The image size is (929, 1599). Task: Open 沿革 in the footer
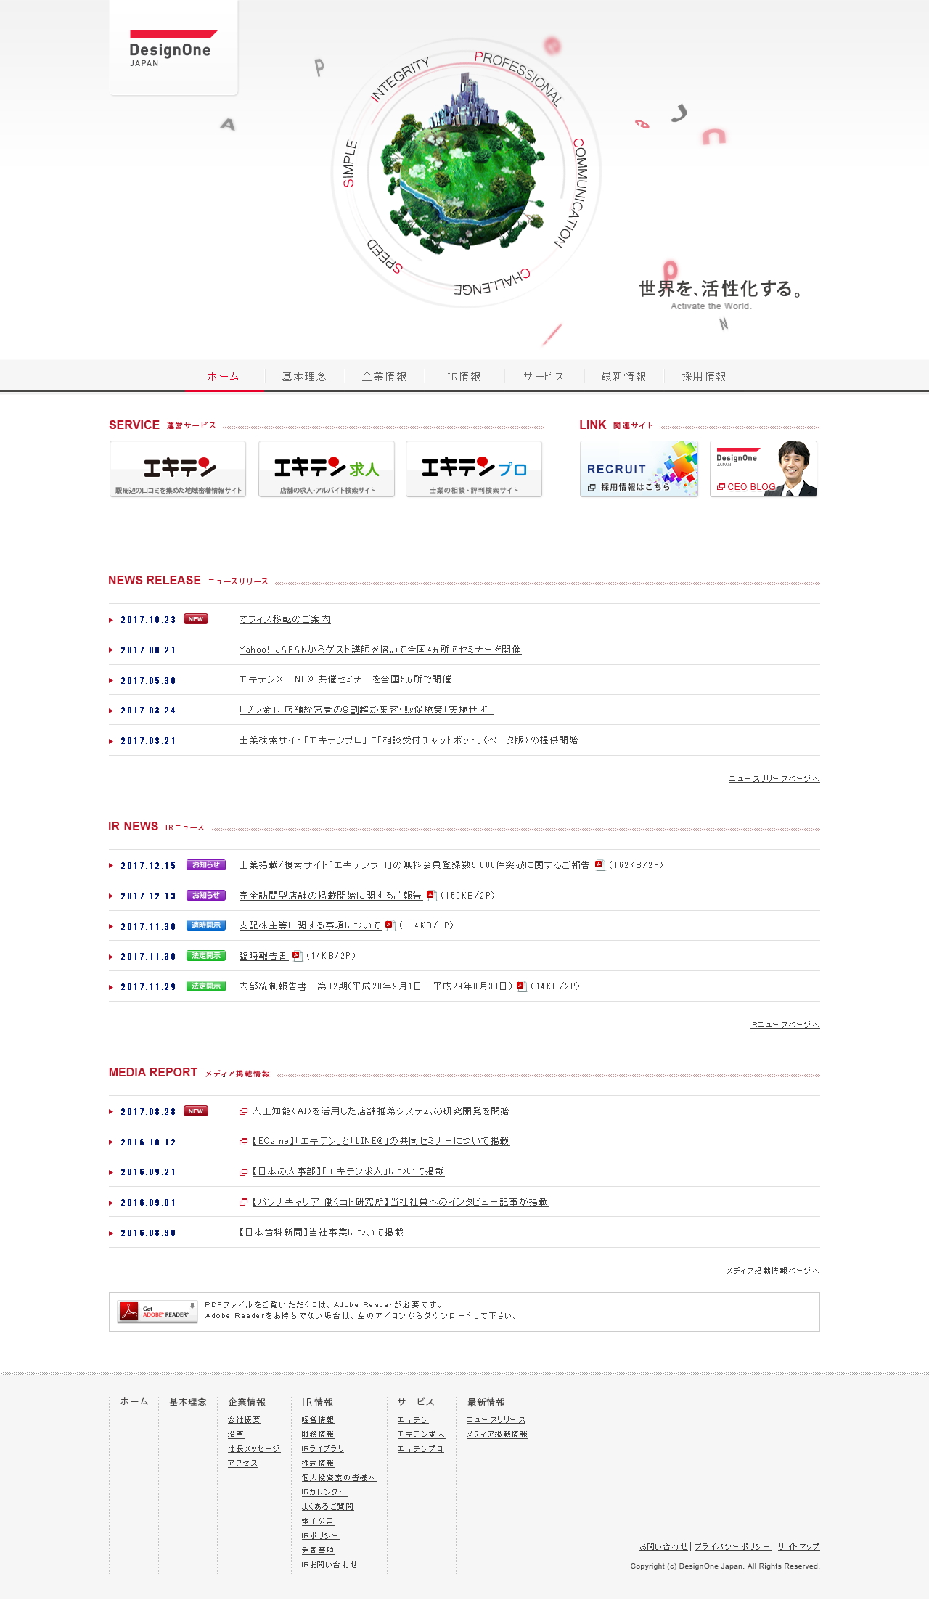(x=236, y=1434)
